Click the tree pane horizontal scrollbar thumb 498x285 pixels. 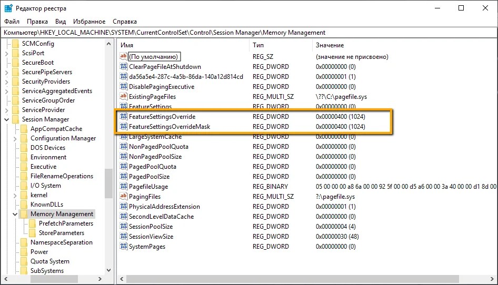54,279
